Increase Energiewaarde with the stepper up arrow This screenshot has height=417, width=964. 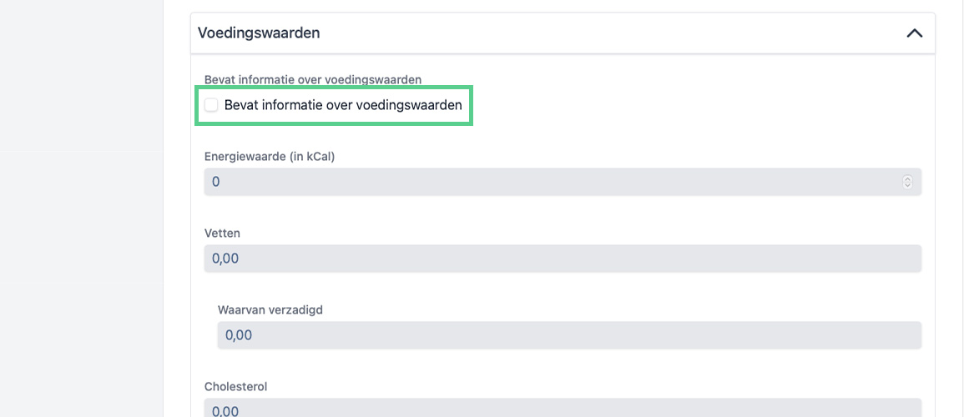coord(907,178)
